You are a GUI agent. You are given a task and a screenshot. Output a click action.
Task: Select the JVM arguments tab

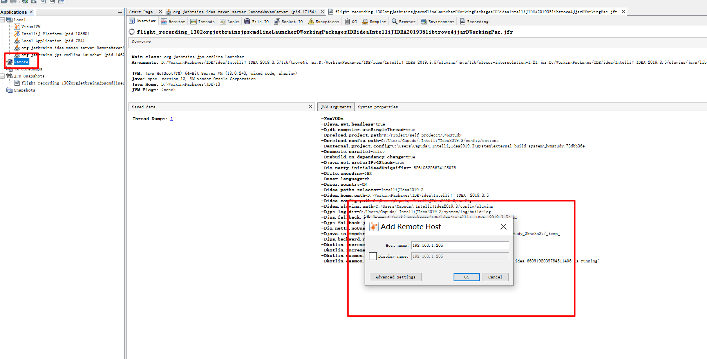pyautogui.click(x=336, y=107)
